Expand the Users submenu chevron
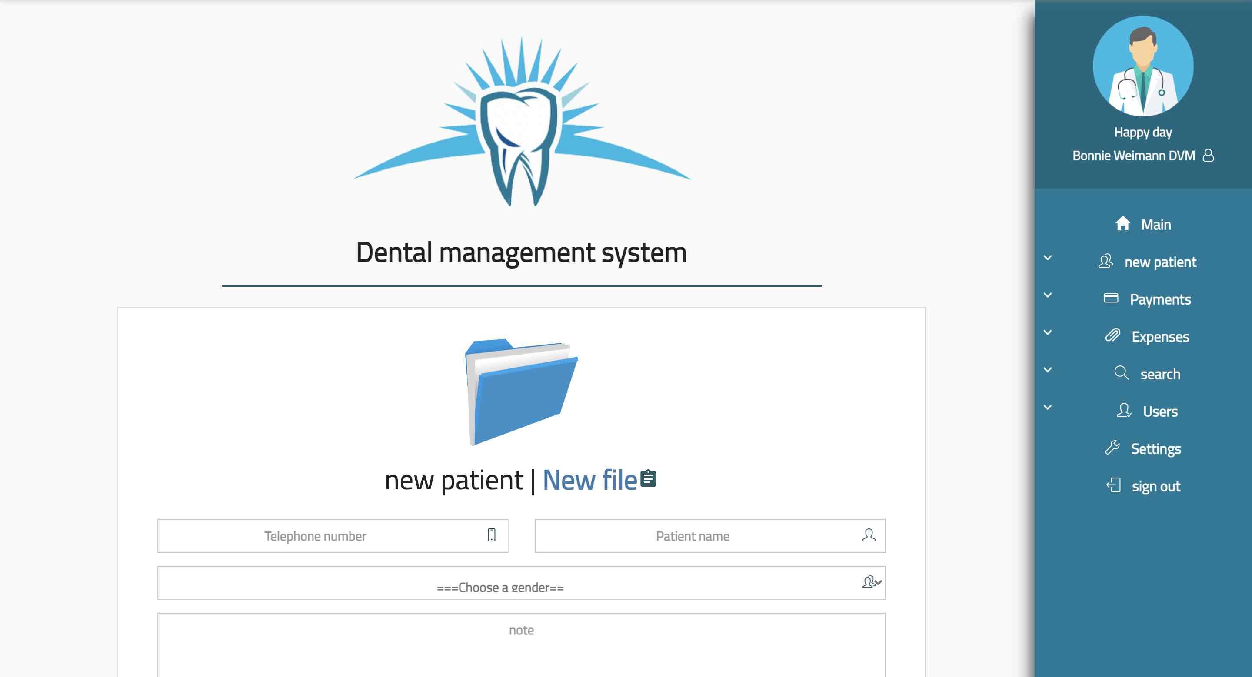 pos(1048,408)
